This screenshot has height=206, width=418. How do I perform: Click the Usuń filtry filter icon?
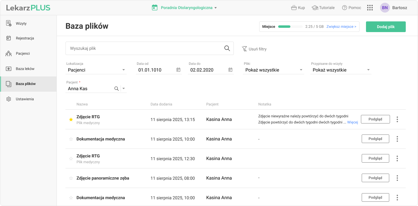pos(244,49)
